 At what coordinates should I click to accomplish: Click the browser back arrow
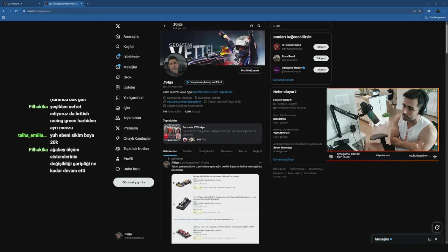point(3,11)
